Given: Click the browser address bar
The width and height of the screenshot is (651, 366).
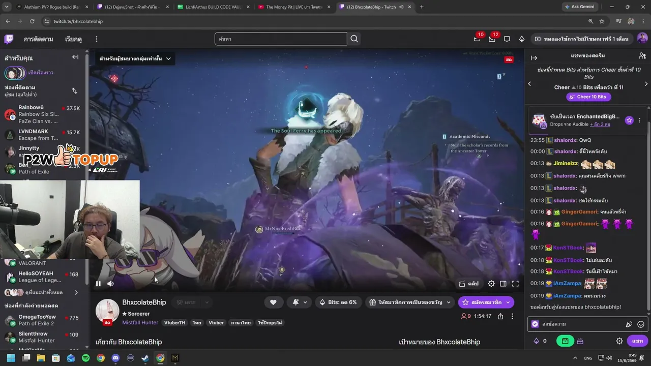Looking at the screenshot, I should point(316,21).
